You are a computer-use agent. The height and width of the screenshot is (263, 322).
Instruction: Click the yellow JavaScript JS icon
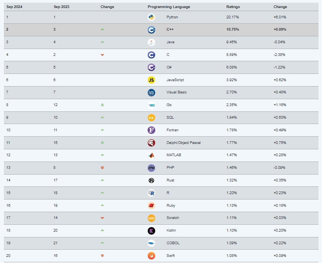click(x=151, y=80)
